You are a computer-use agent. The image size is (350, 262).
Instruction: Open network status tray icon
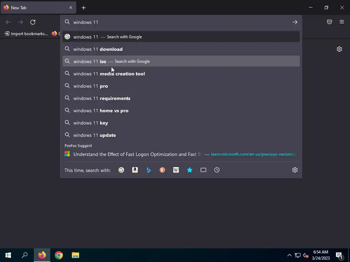[x=298, y=255]
